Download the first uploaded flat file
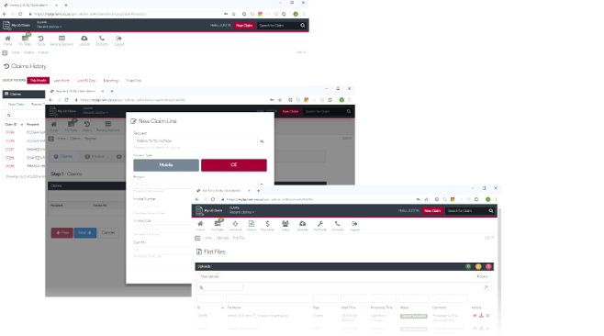The width and height of the screenshot is (604, 336). [x=481, y=316]
